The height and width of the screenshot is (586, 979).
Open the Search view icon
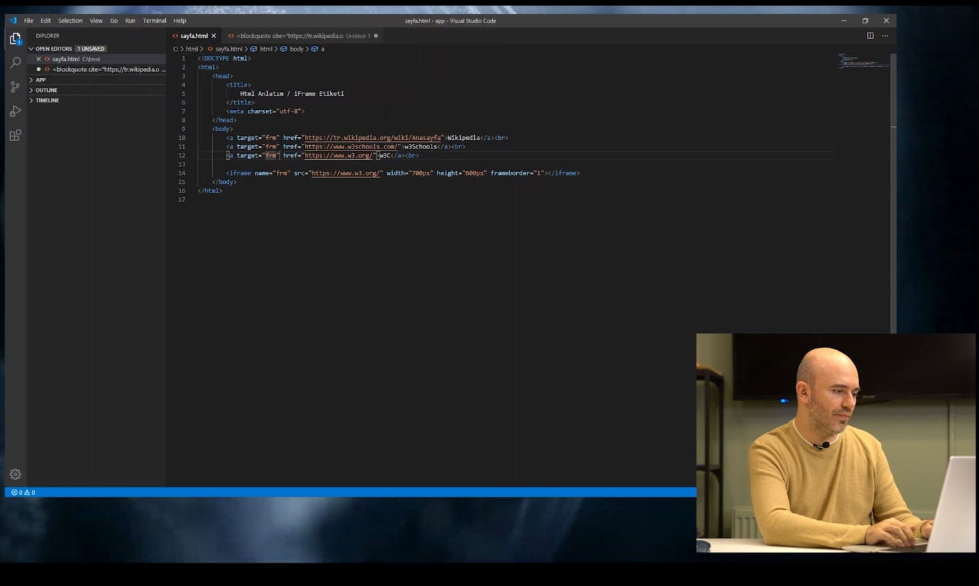(x=15, y=63)
